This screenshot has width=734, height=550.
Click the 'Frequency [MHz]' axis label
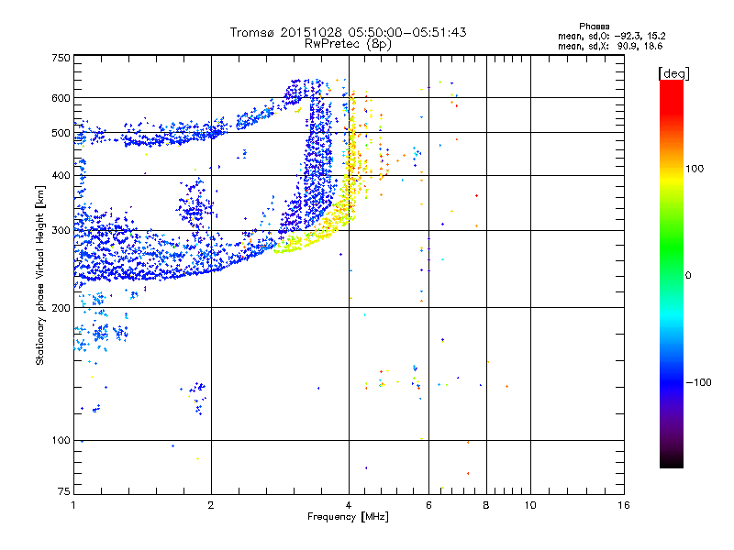pyautogui.click(x=348, y=517)
